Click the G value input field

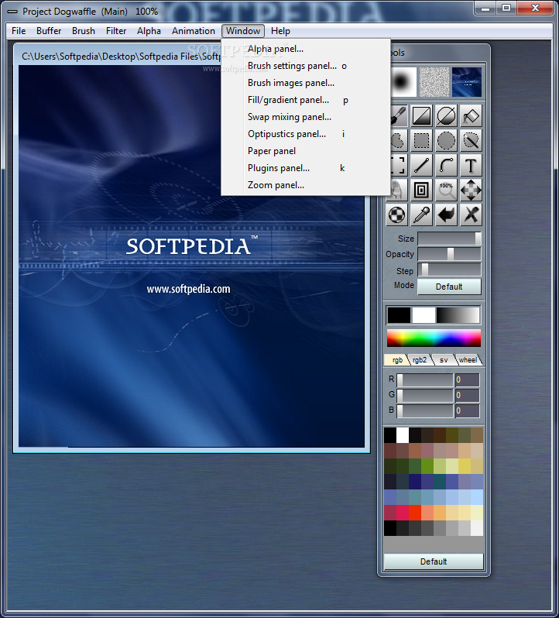[x=467, y=395]
